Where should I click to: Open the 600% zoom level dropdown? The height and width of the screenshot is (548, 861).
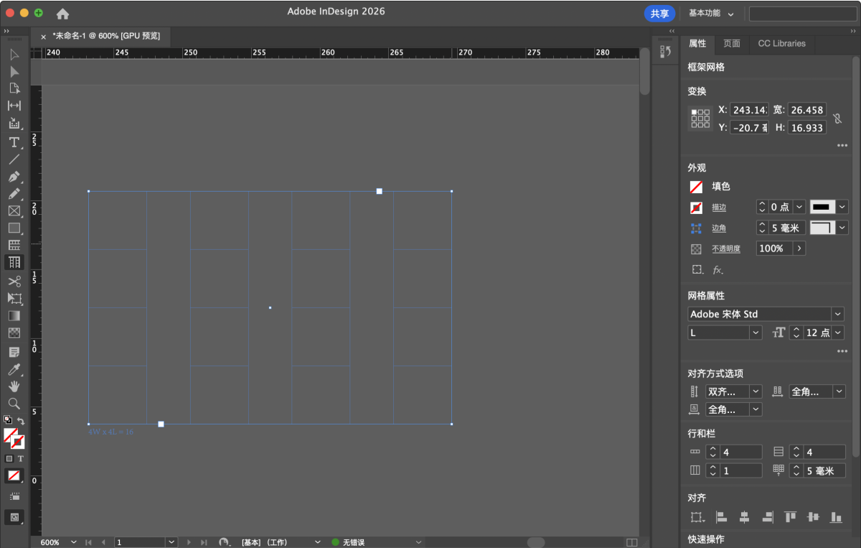73,542
